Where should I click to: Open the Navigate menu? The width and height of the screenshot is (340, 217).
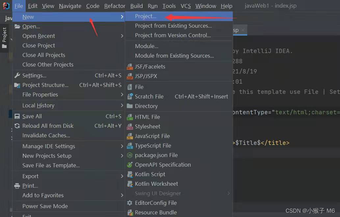pos(70,6)
